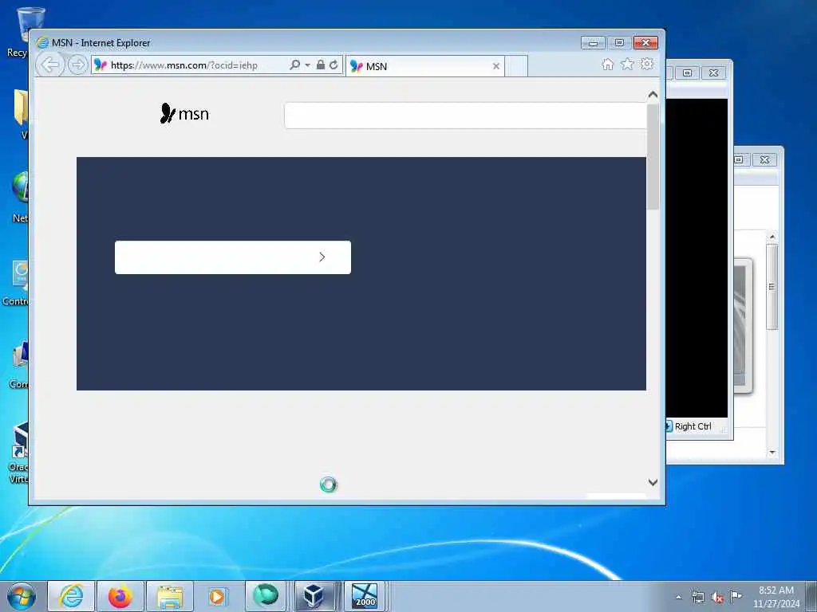Open Windows Media Player on taskbar
This screenshot has width=817, height=612.
pyautogui.click(x=217, y=596)
